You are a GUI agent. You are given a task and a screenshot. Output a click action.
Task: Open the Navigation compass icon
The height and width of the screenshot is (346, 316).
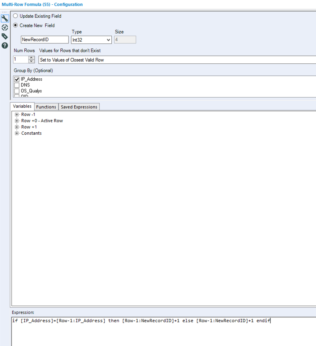click(x=5, y=27)
